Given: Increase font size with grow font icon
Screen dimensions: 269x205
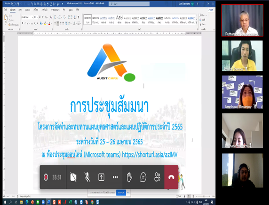Looking at the screenshot, I should [40, 17].
